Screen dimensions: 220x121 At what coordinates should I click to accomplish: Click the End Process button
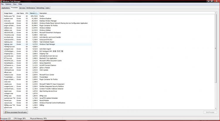(210, 112)
